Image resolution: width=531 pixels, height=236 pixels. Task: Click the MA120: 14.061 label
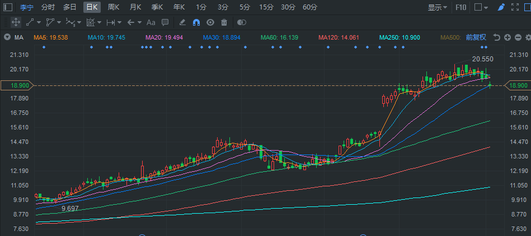(x=339, y=37)
